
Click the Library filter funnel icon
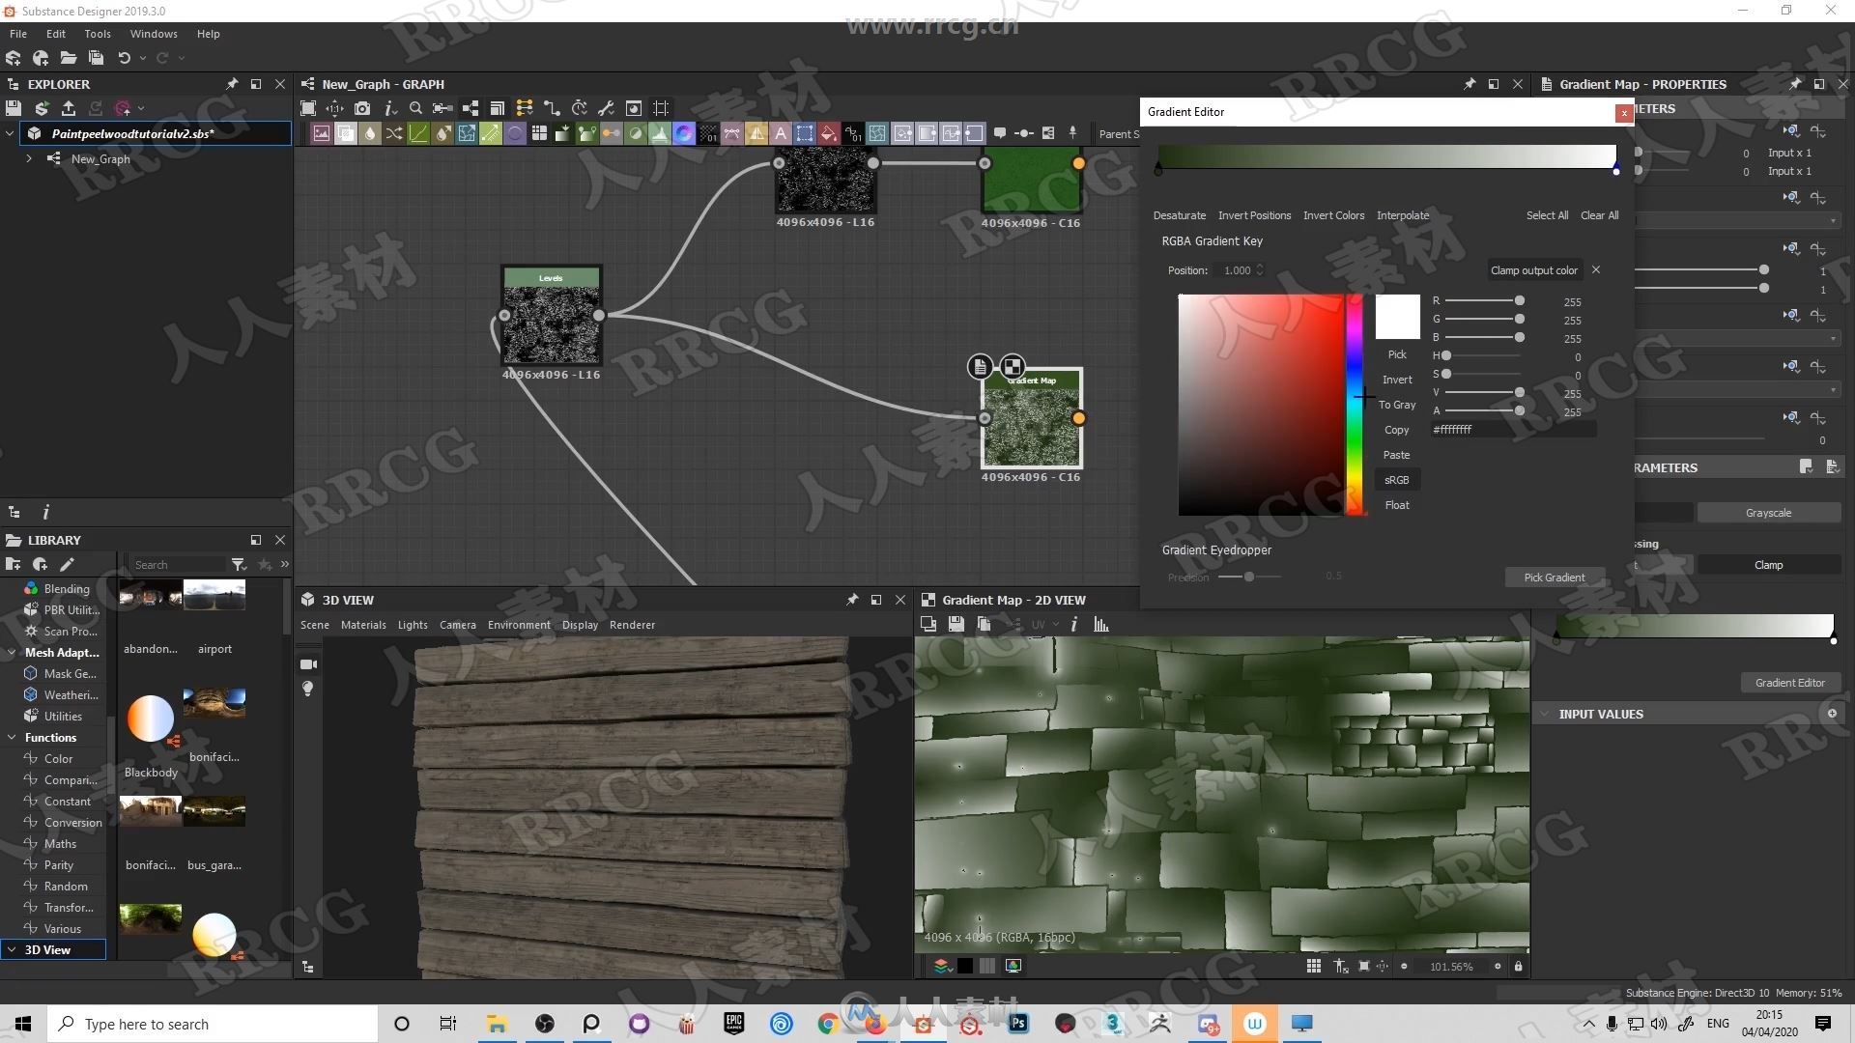pyautogui.click(x=239, y=564)
